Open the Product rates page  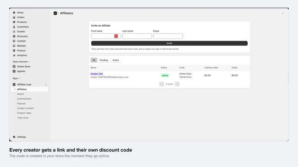coord(24,113)
